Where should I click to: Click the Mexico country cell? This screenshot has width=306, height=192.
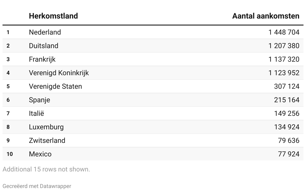40,154
